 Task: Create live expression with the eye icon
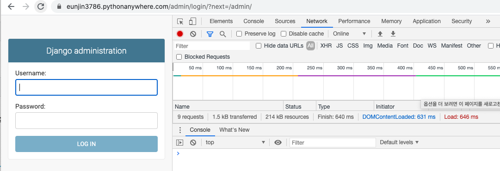tap(278, 142)
